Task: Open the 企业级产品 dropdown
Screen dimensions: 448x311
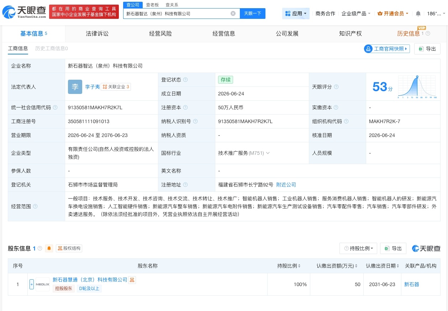Action: coord(356,14)
